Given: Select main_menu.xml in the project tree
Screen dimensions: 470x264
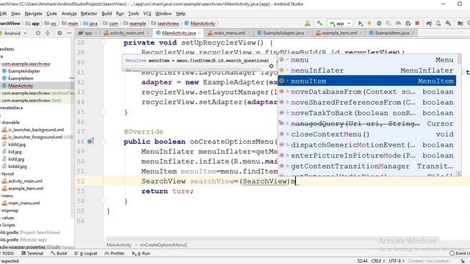Looking at the screenshot, I should [23, 203].
